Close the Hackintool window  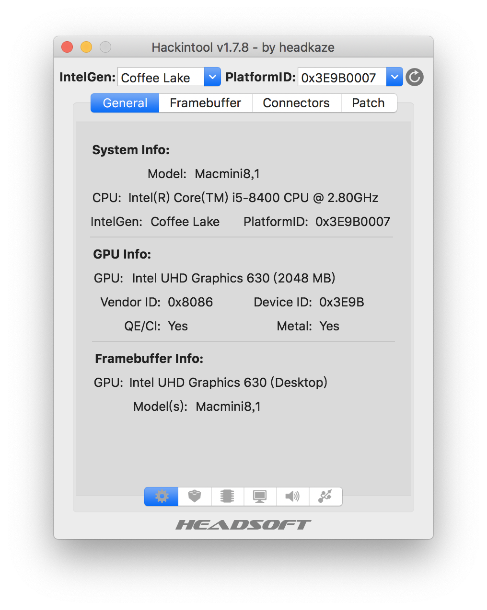67,47
